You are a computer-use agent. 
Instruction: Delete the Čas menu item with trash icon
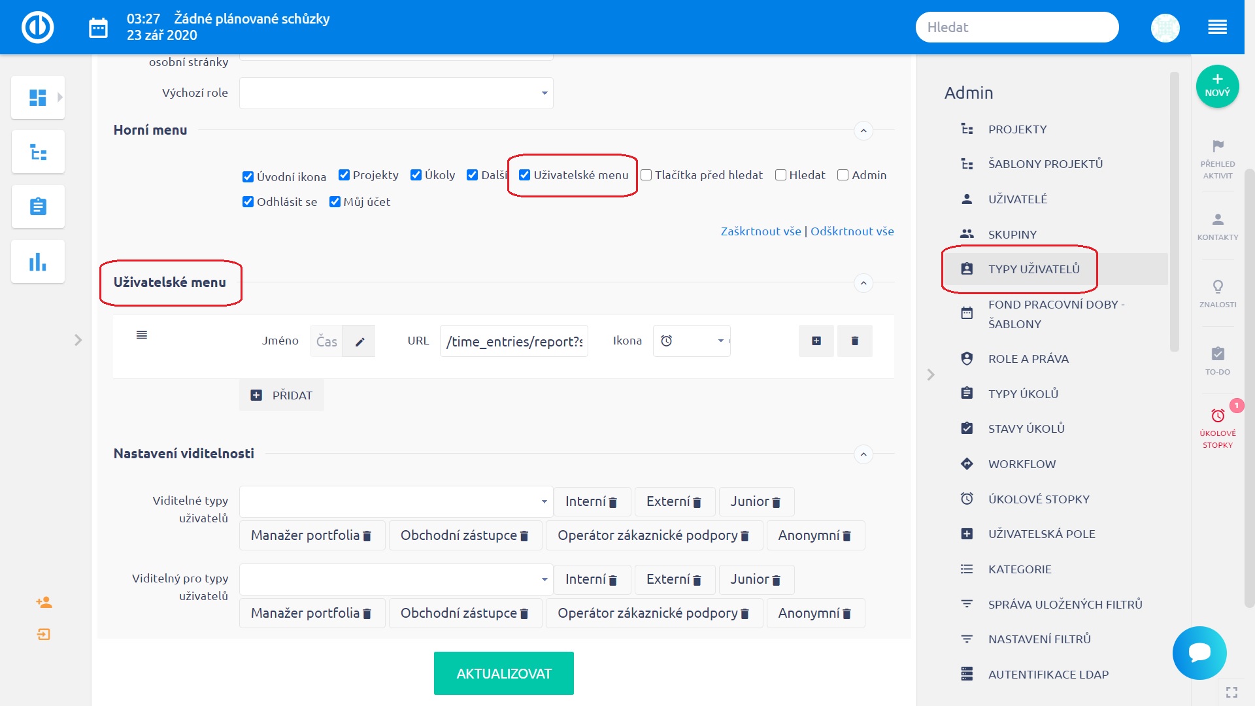click(854, 341)
